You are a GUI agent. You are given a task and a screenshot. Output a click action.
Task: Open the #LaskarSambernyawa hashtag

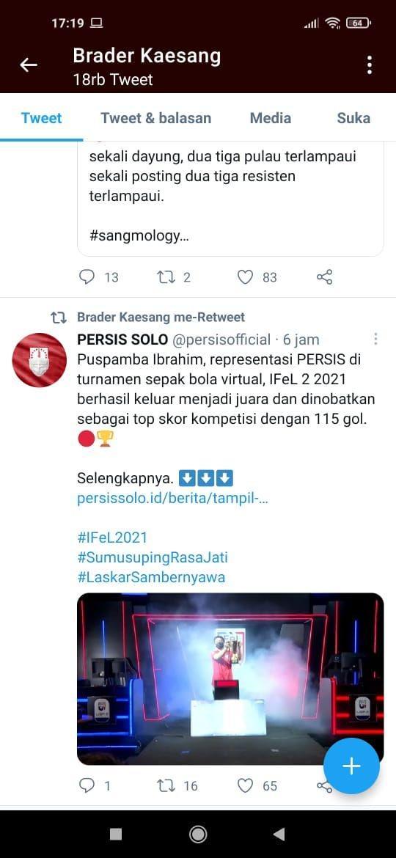point(151,577)
